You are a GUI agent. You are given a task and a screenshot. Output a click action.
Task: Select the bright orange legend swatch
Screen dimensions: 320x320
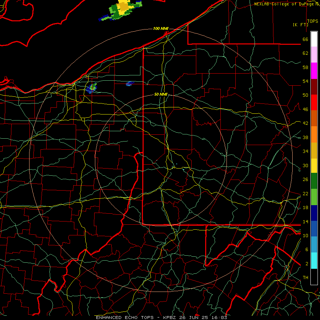click(x=314, y=134)
